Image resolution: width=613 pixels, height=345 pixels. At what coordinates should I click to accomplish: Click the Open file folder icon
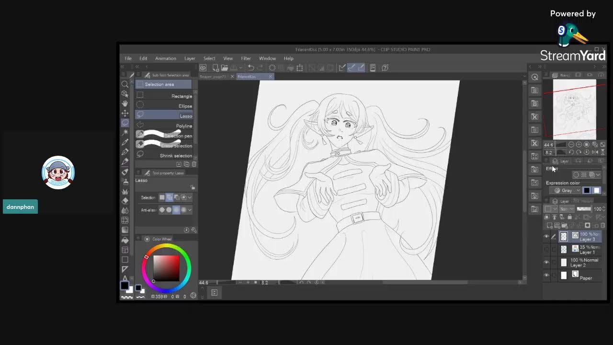[224, 68]
